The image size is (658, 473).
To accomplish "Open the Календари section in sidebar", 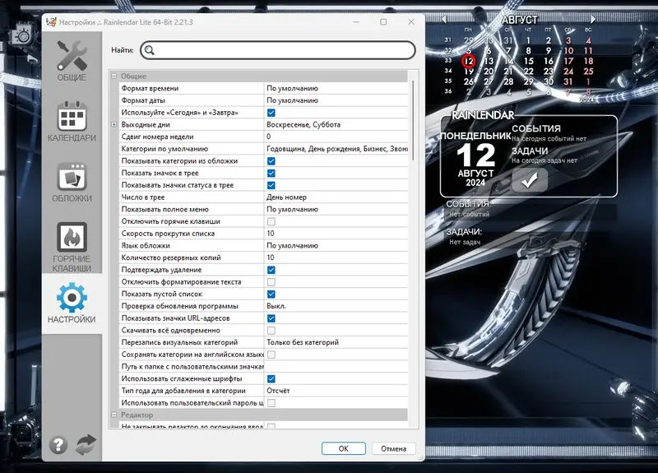I will (x=72, y=122).
